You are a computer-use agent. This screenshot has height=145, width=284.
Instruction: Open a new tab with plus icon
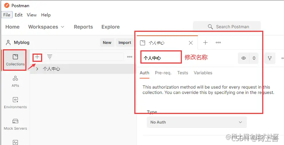205,42
